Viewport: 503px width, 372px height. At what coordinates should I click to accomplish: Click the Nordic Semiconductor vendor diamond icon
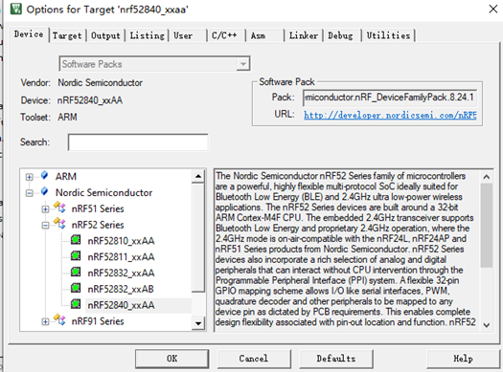(x=45, y=191)
